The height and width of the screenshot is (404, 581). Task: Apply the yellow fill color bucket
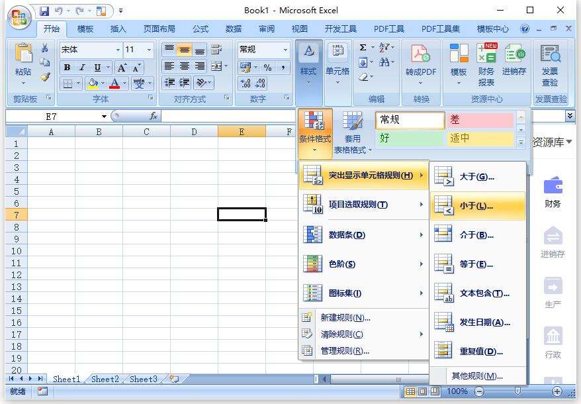click(92, 83)
